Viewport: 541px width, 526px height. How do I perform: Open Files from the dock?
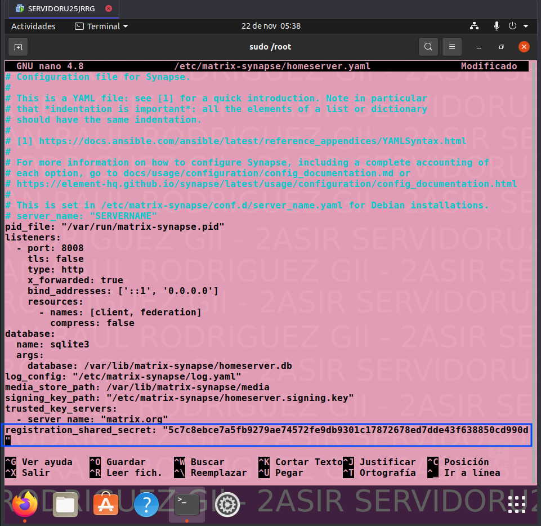coord(65,505)
